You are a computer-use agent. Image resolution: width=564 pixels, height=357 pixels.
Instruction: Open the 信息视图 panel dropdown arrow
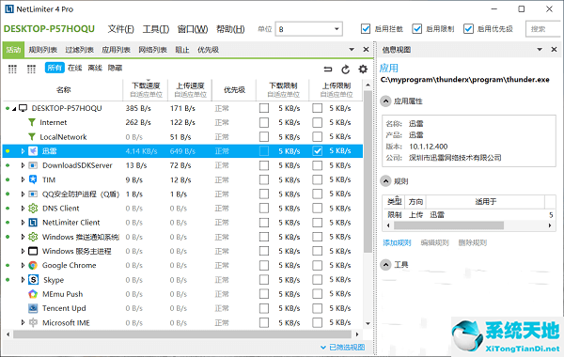tap(540, 49)
